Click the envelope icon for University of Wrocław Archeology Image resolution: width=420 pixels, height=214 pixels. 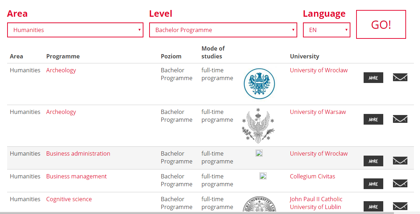pyautogui.click(x=400, y=78)
